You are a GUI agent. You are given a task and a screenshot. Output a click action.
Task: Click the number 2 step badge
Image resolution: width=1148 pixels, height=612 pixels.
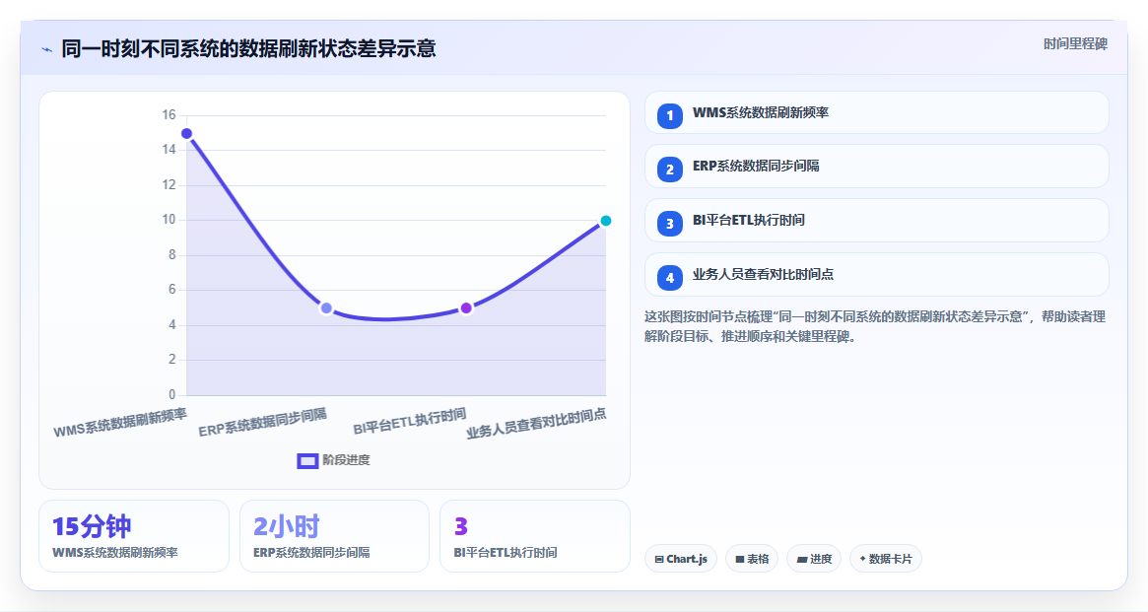click(670, 170)
